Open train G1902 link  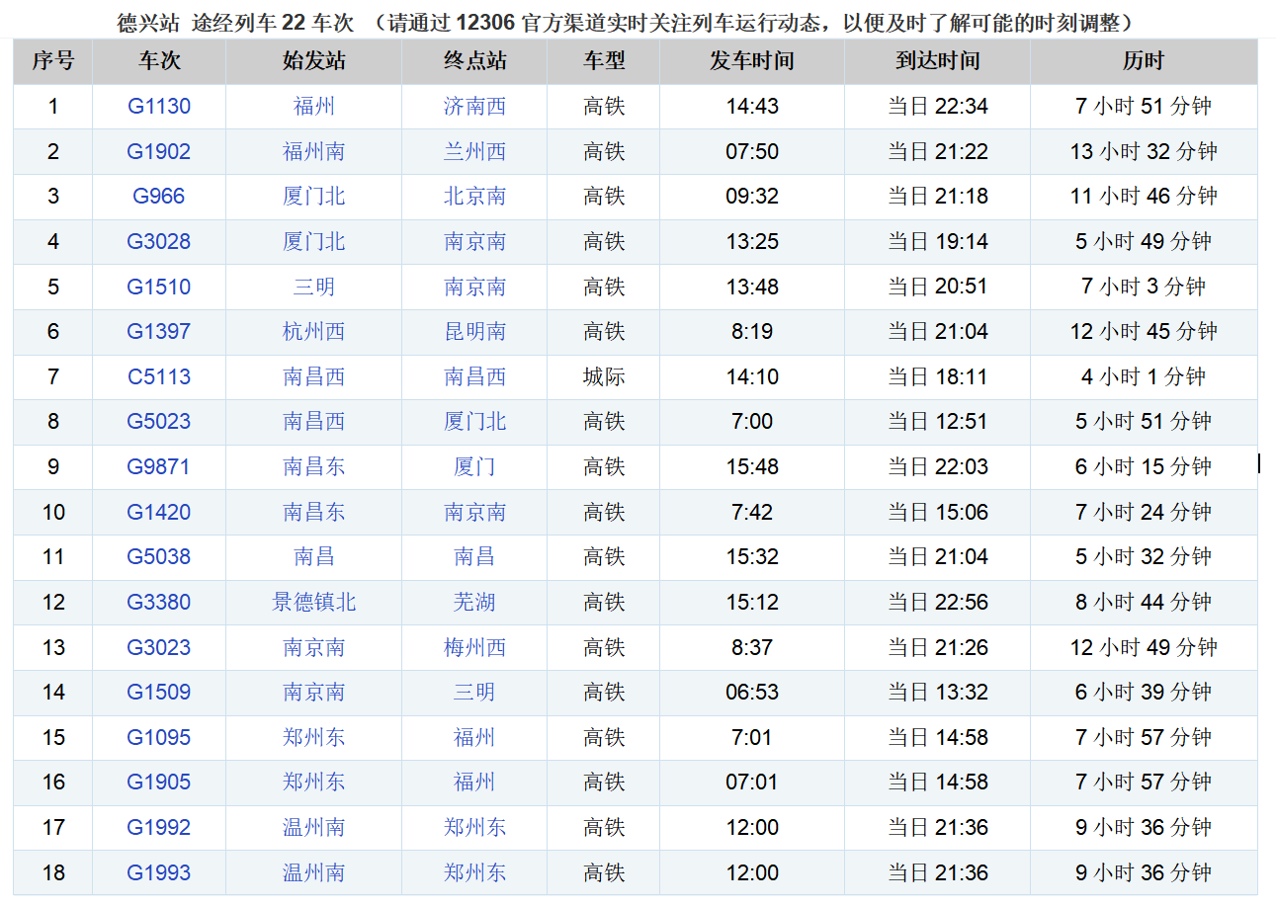(x=159, y=151)
